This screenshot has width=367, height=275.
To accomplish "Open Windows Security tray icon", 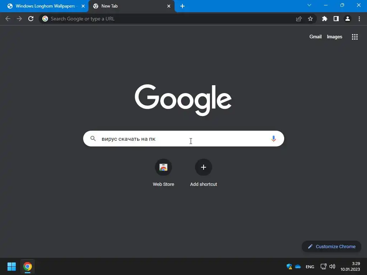I will point(289,266).
